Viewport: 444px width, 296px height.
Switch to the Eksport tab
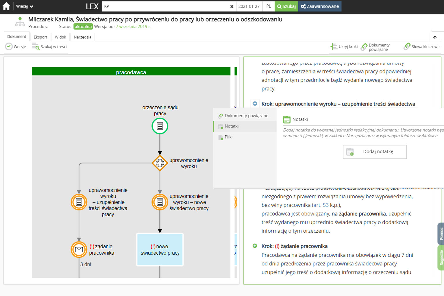40,37
